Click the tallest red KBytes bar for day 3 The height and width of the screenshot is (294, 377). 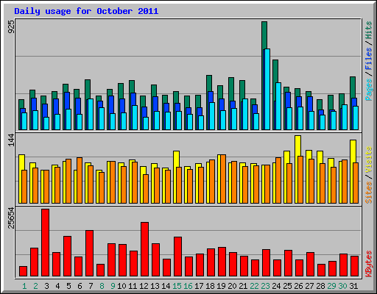point(45,243)
